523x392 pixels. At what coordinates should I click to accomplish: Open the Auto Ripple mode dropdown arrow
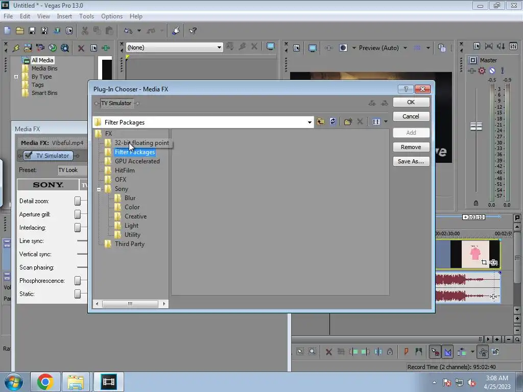click(x=472, y=352)
